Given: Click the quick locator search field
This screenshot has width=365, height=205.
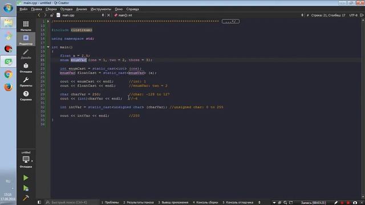Looking at the screenshot, I should pos(71,203).
